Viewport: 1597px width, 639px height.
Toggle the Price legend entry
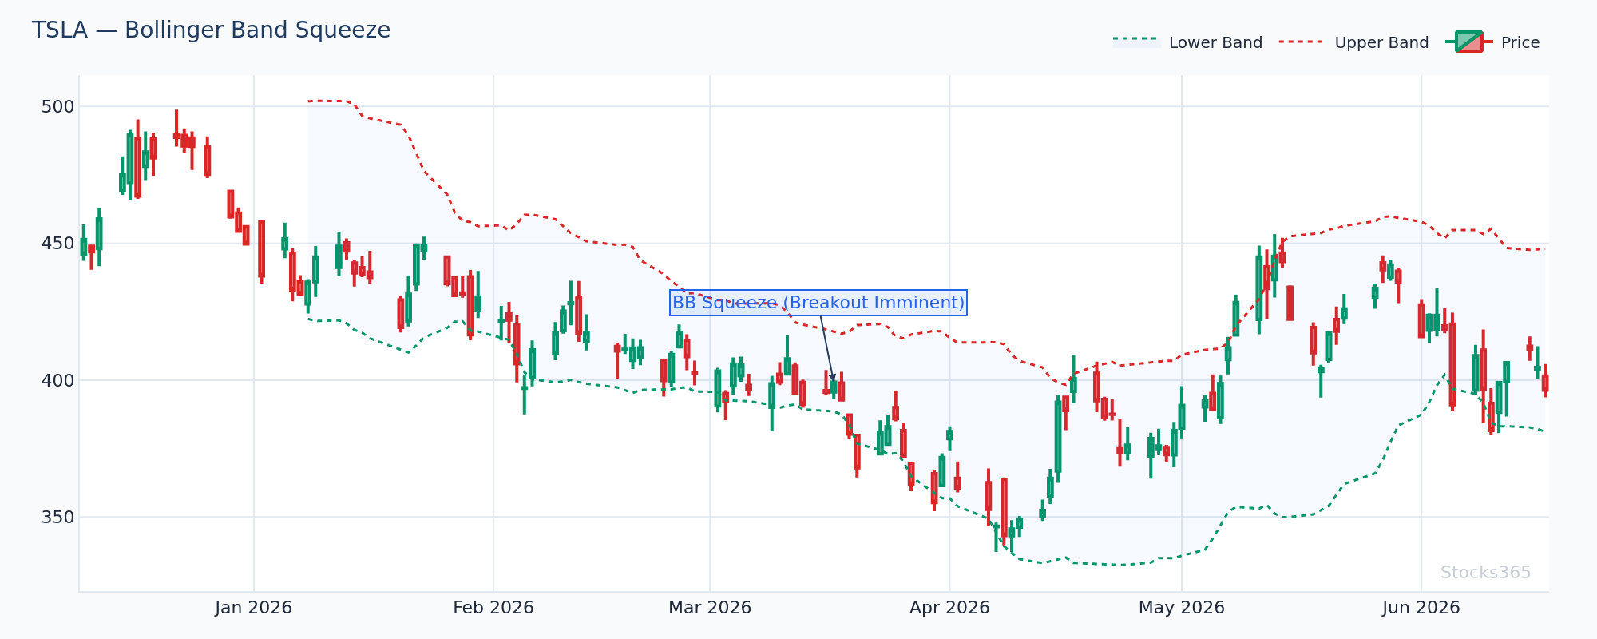pos(1492,42)
